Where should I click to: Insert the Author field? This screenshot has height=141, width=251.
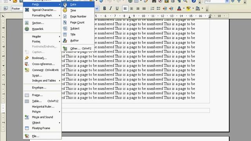tap(78, 41)
